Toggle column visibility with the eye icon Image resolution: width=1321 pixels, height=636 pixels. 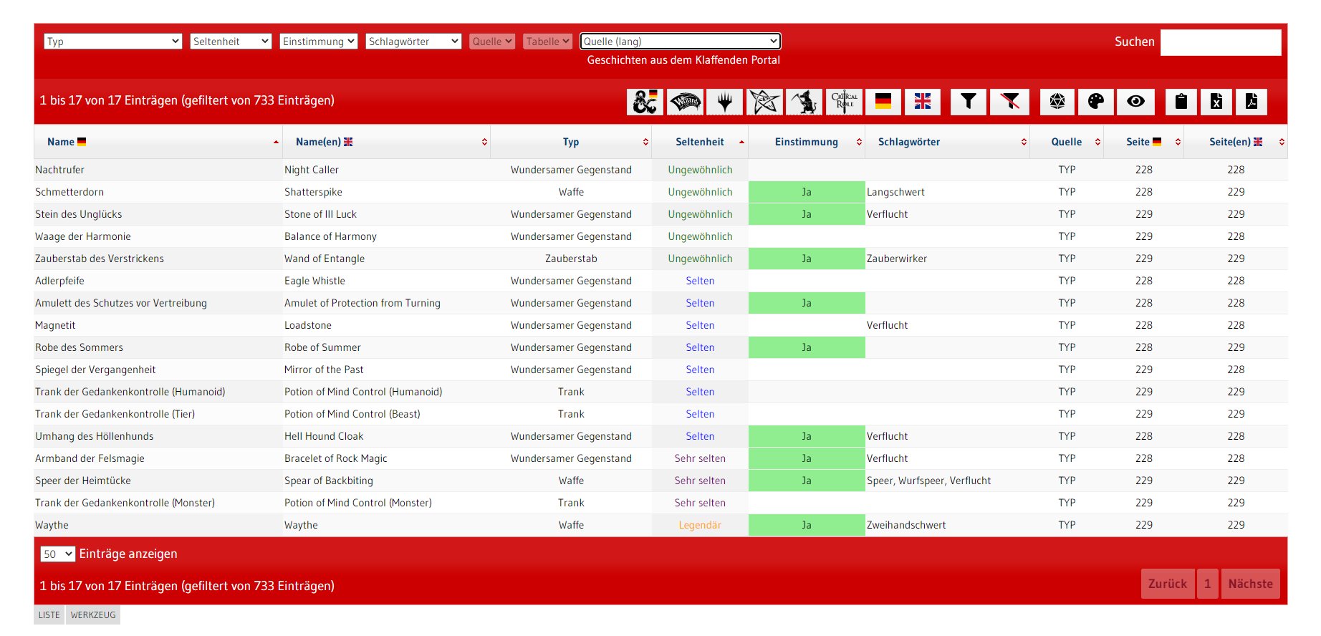(x=1135, y=102)
